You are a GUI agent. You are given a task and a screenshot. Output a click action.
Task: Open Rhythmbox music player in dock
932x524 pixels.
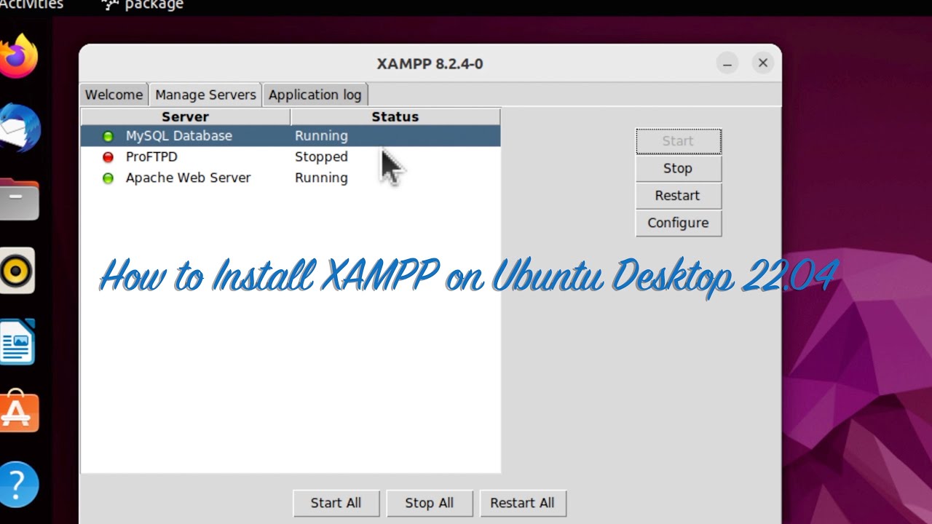(17, 271)
